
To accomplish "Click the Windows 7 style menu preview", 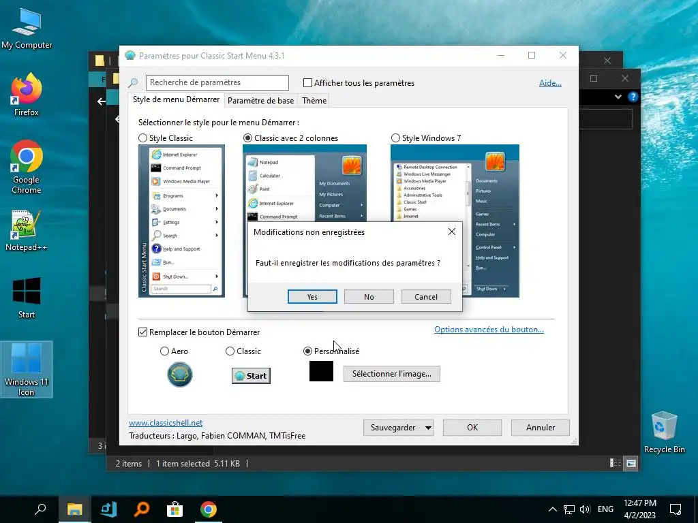I will pyautogui.click(x=455, y=221).
